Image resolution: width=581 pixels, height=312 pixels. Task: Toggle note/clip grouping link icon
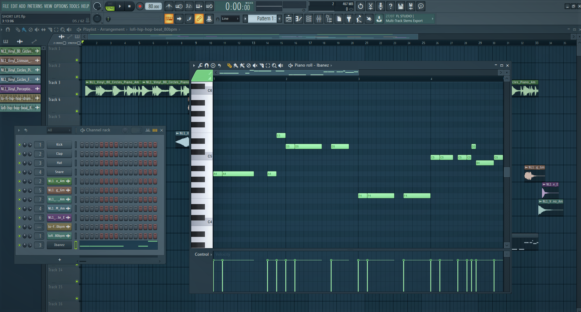[x=199, y=19]
